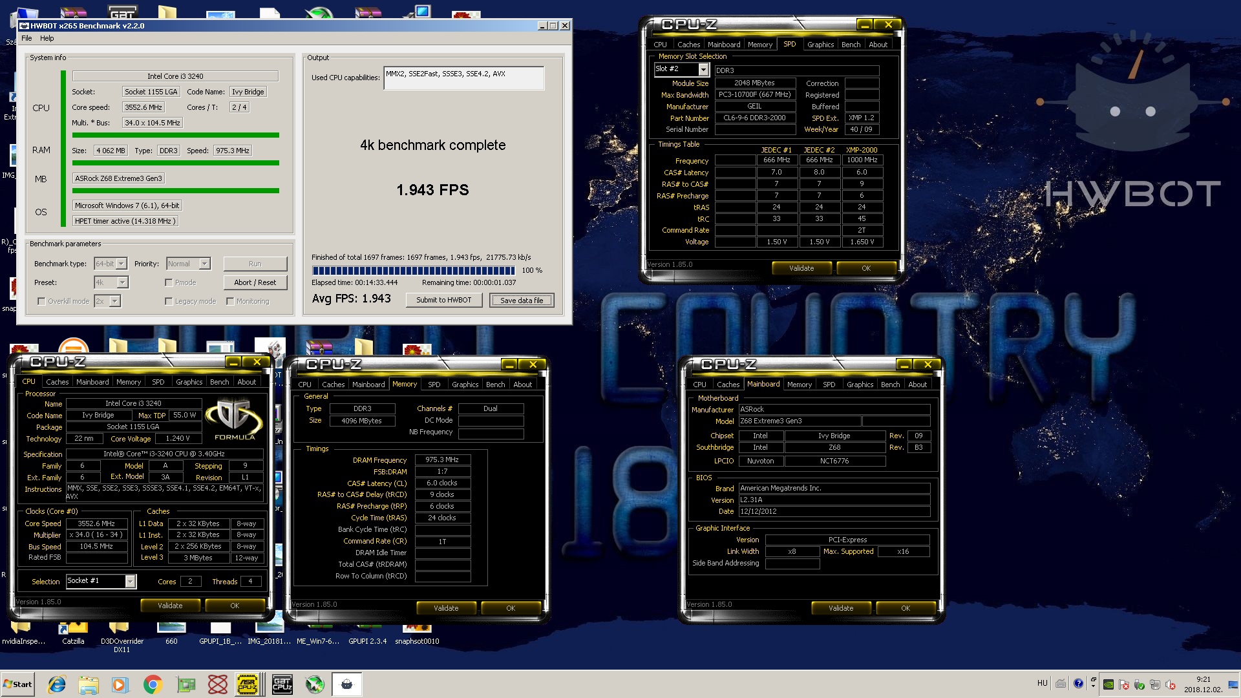Switch to Graphics tab in SPD window
Viewport: 1241px width, 698px height.
pos(820,45)
